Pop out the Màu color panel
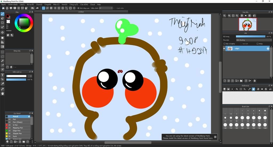273x147 pixels. point(30,12)
